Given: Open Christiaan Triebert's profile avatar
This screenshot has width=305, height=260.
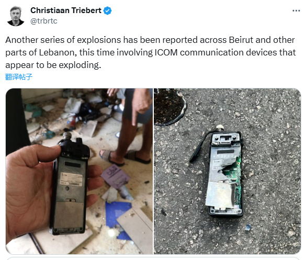Looking at the screenshot, I should pos(16,16).
